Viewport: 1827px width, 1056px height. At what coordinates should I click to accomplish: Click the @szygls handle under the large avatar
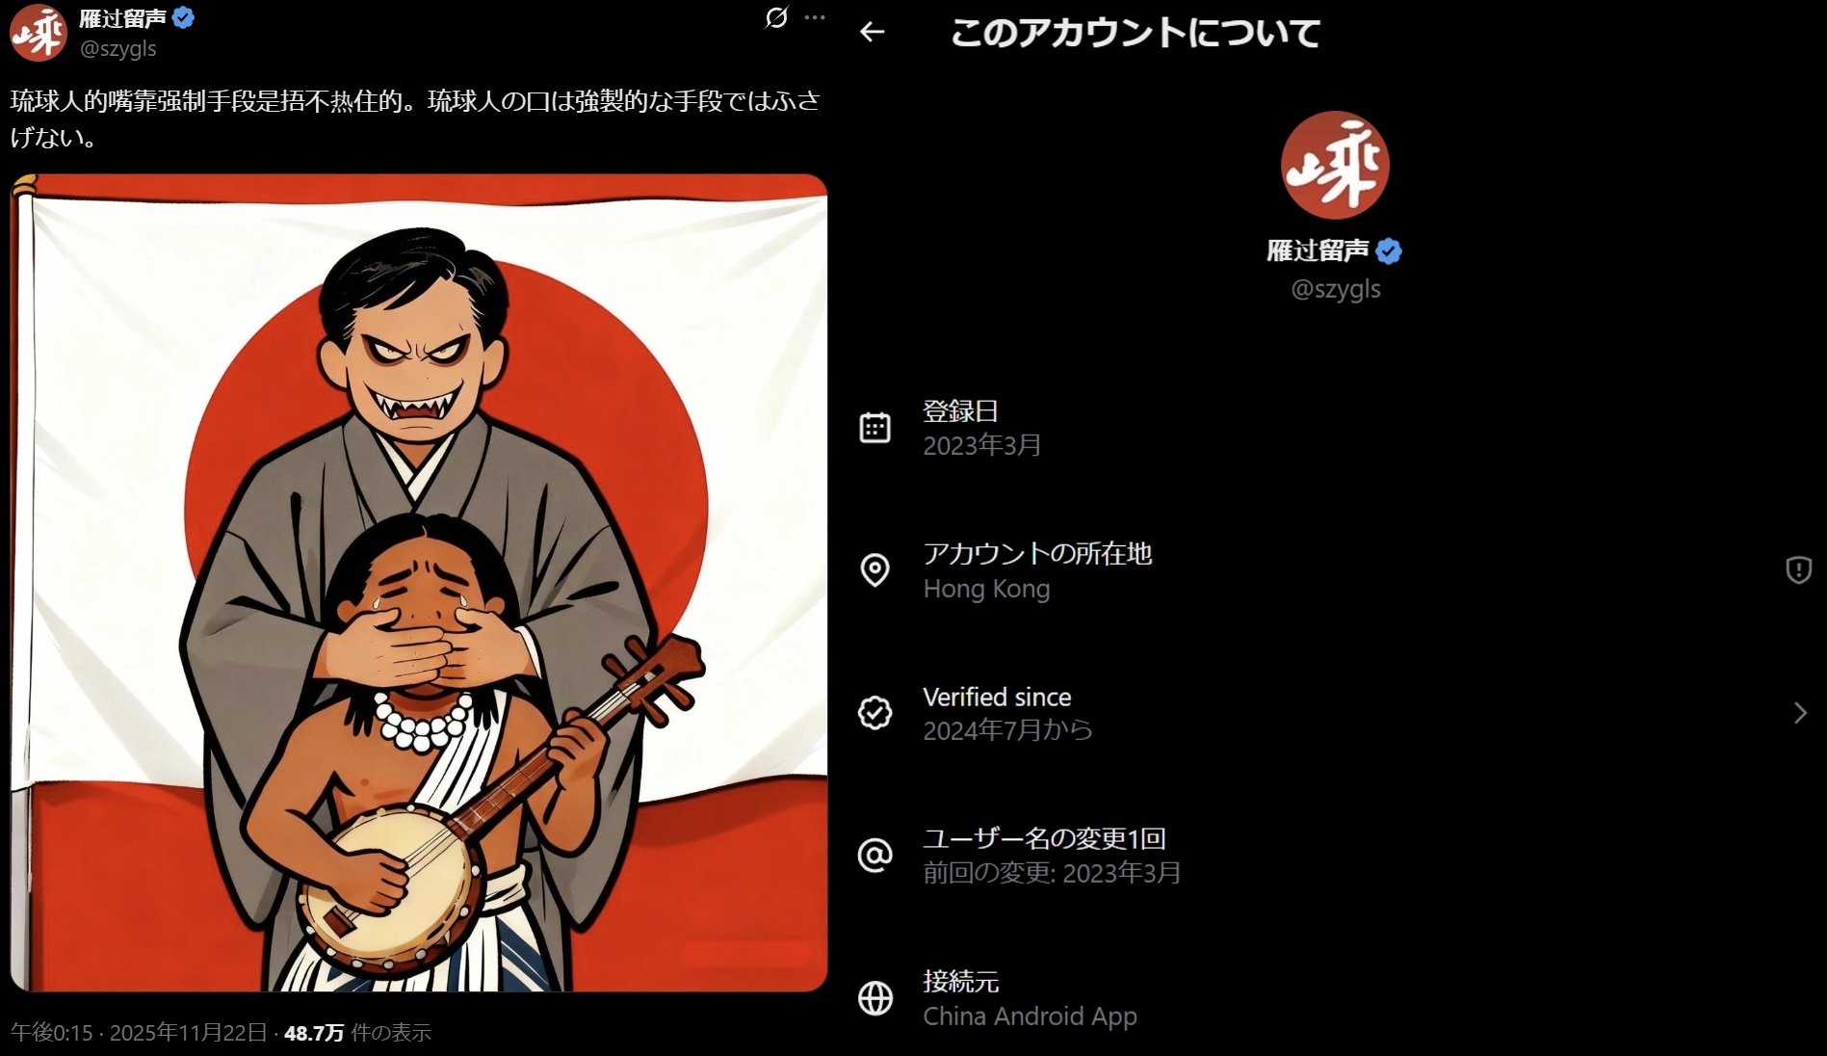coord(1335,289)
